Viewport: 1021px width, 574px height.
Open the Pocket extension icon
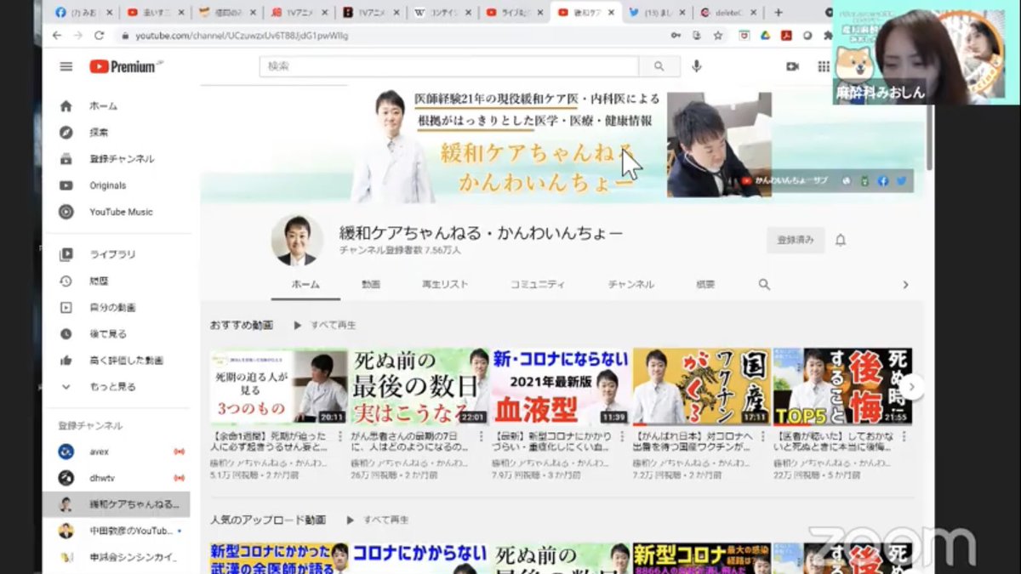pos(744,36)
